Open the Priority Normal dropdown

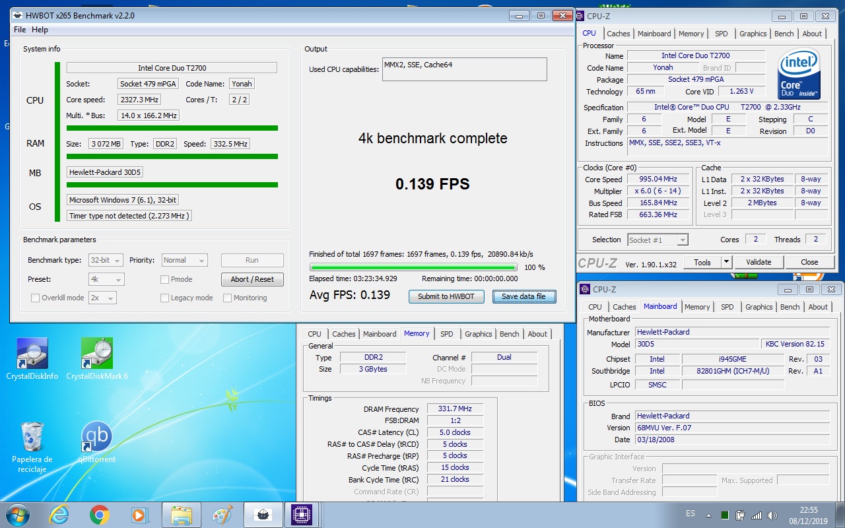[184, 260]
